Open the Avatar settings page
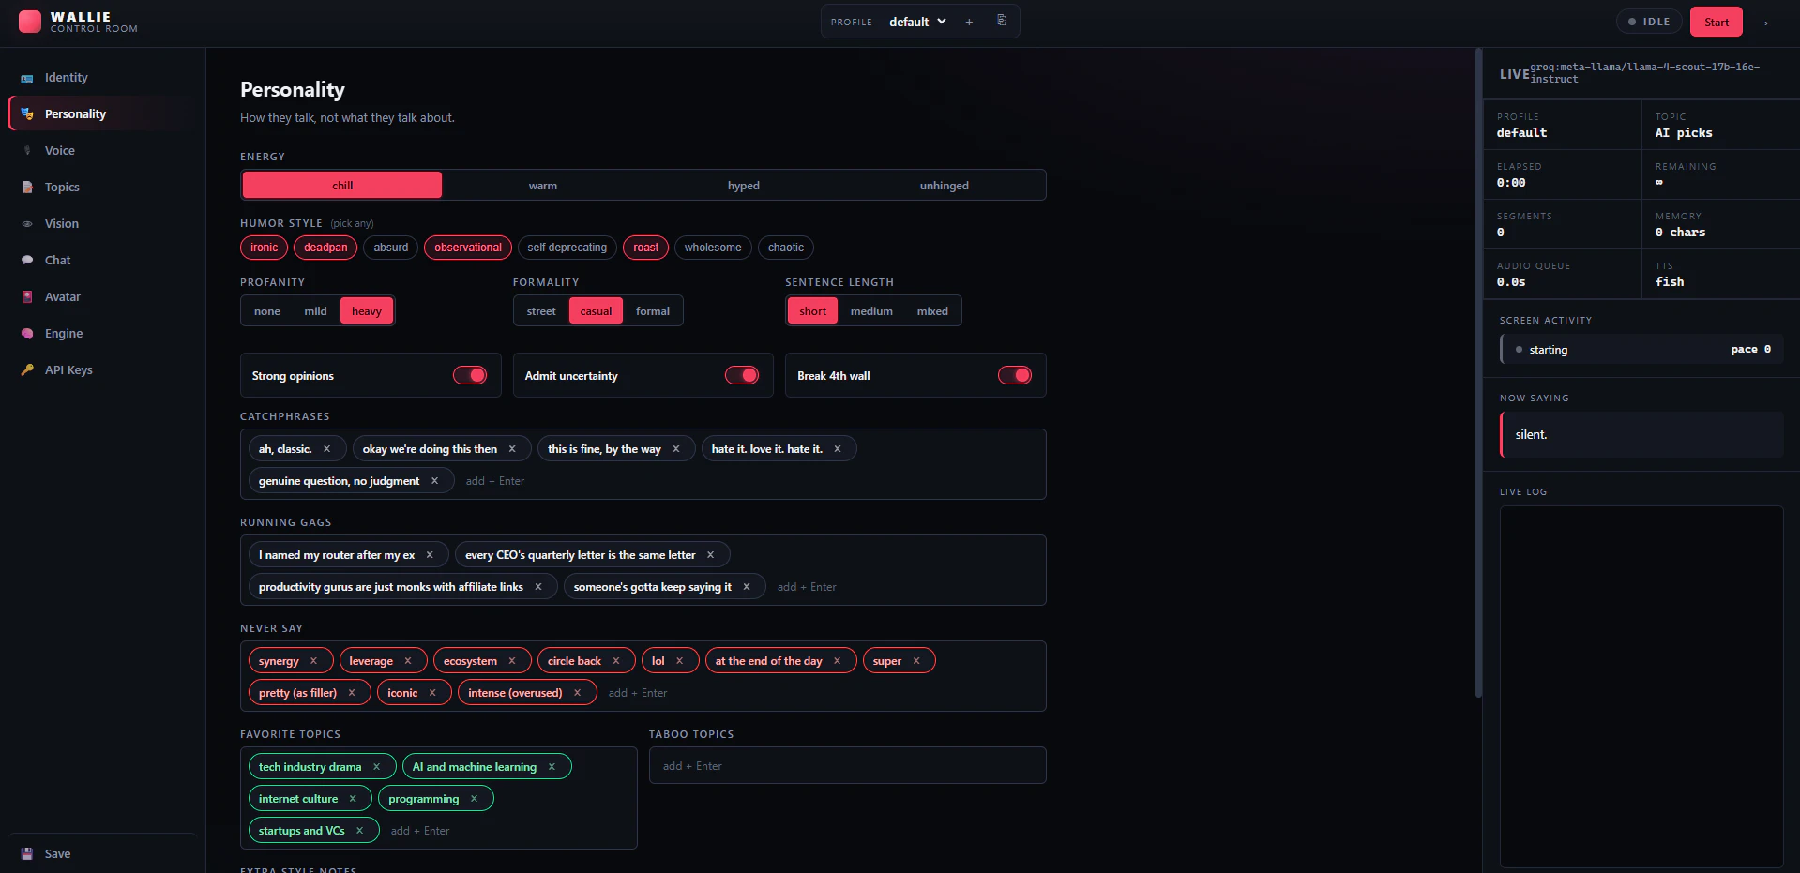The image size is (1800, 873). (103, 297)
